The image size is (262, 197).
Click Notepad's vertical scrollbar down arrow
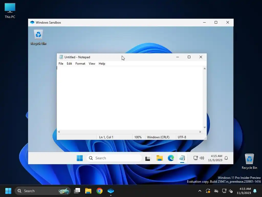pyautogui.click(x=204, y=127)
